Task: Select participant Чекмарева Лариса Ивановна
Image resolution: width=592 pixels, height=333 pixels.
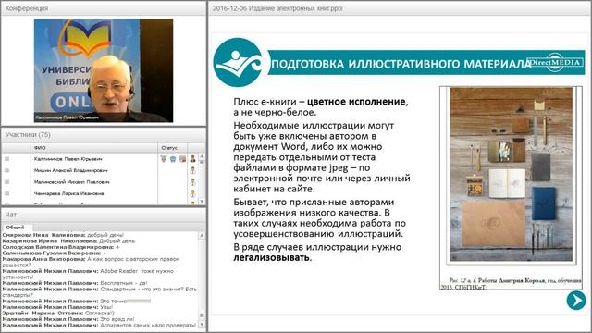Action: 68,193
